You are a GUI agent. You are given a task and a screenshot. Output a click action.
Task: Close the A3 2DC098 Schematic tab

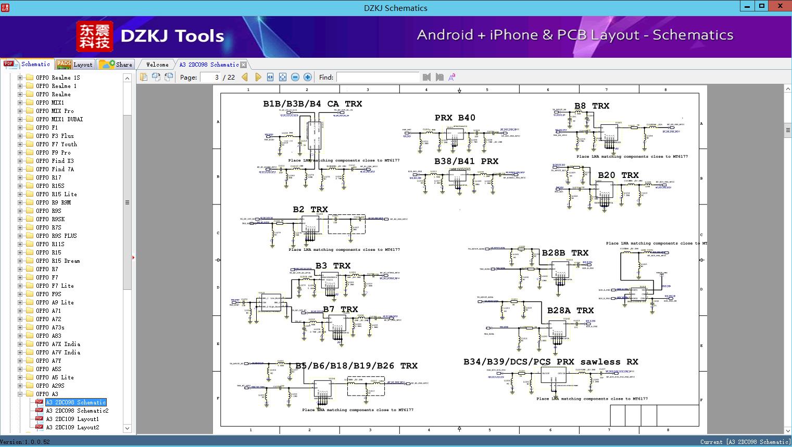click(243, 65)
